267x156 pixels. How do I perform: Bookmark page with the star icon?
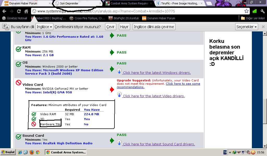point(246,11)
